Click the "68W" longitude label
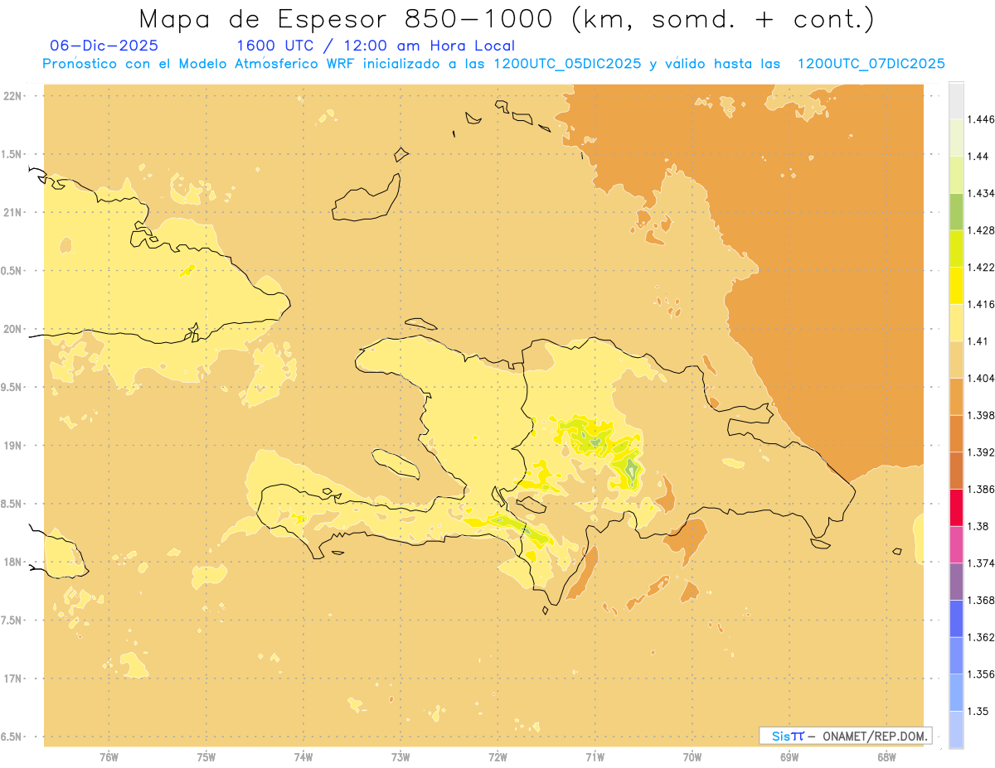 [886, 757]
